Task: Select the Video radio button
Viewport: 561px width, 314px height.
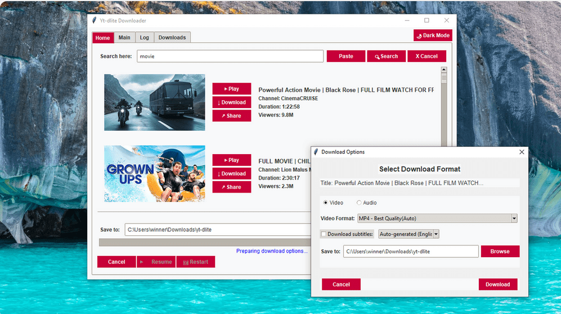Action: pos(326,203)
